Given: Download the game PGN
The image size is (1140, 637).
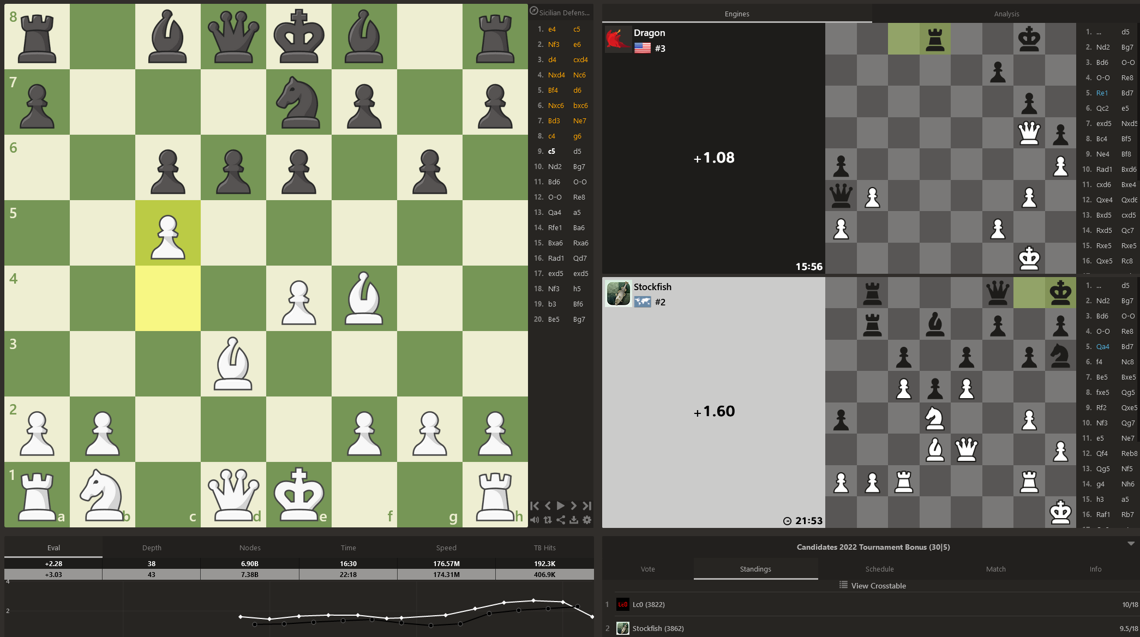Looking at the screenshot, I should (x=574, y=520).
